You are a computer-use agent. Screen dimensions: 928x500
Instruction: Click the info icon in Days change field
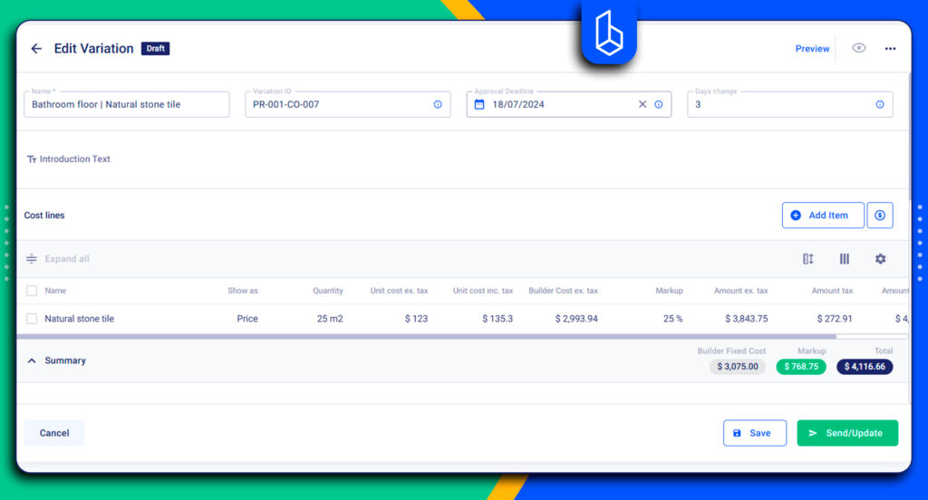(879, 104)
